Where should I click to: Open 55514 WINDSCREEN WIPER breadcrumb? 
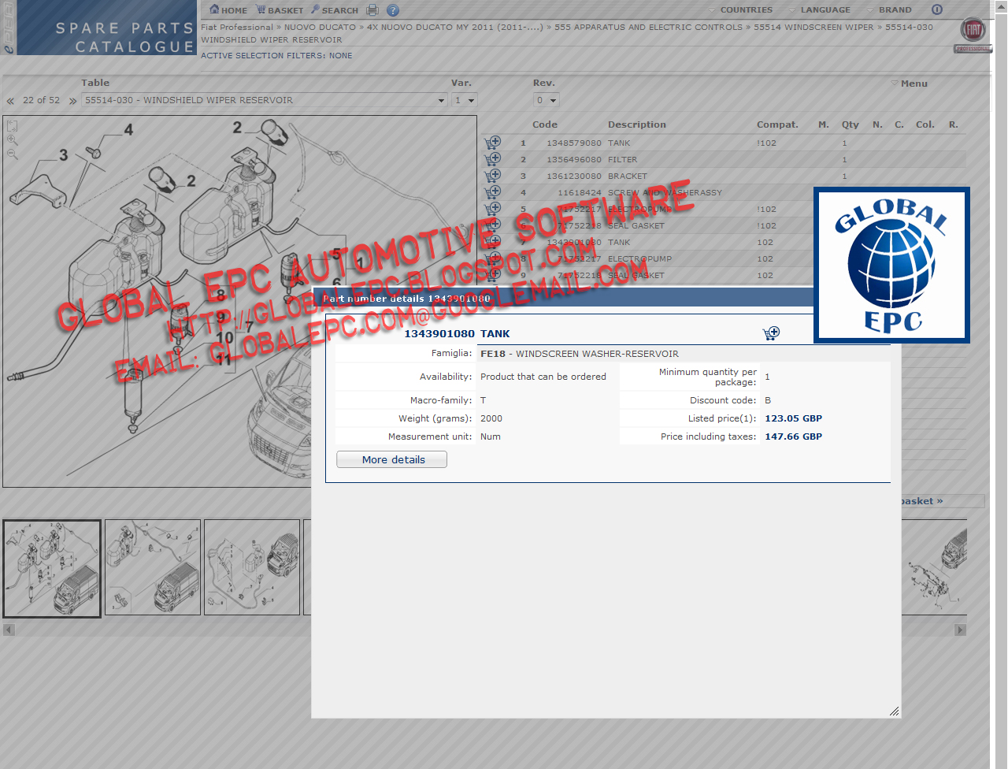click(813, 27)
